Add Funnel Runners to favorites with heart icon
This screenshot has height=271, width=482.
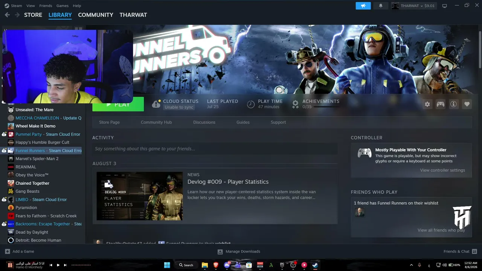pos(467,104)
